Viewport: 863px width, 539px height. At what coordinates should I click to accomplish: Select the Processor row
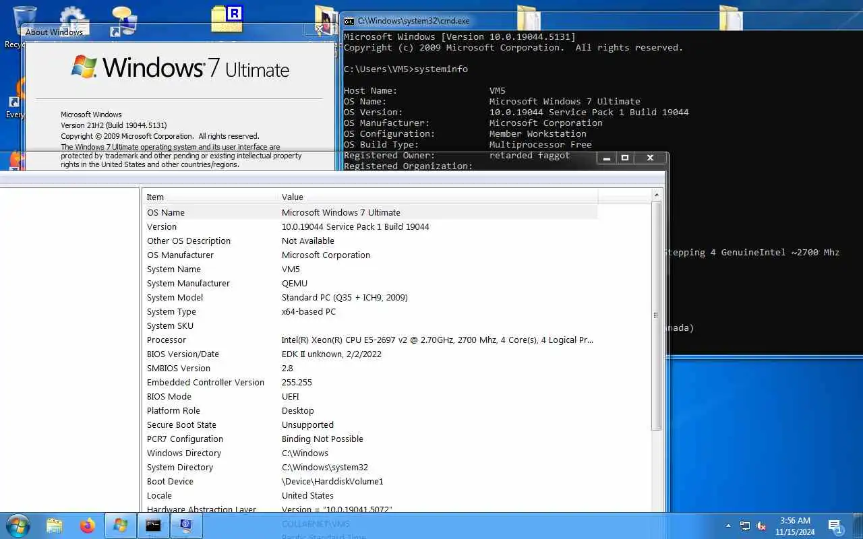(x=370, y=340)
